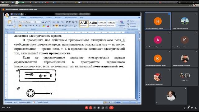Show the Meet participants panel

(x=188, y=108)
